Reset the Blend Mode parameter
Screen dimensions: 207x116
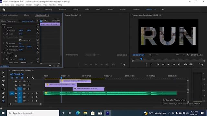[38, 62]
